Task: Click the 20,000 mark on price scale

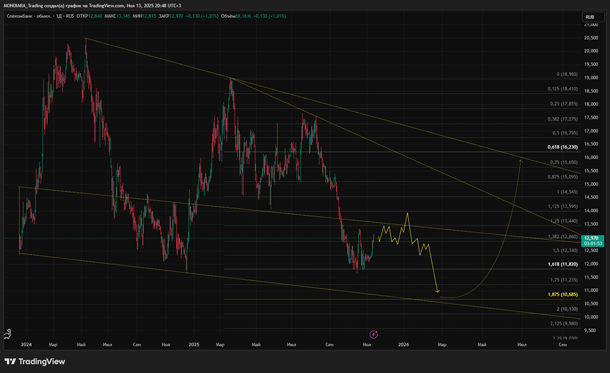Action: (x=591, y=51)
